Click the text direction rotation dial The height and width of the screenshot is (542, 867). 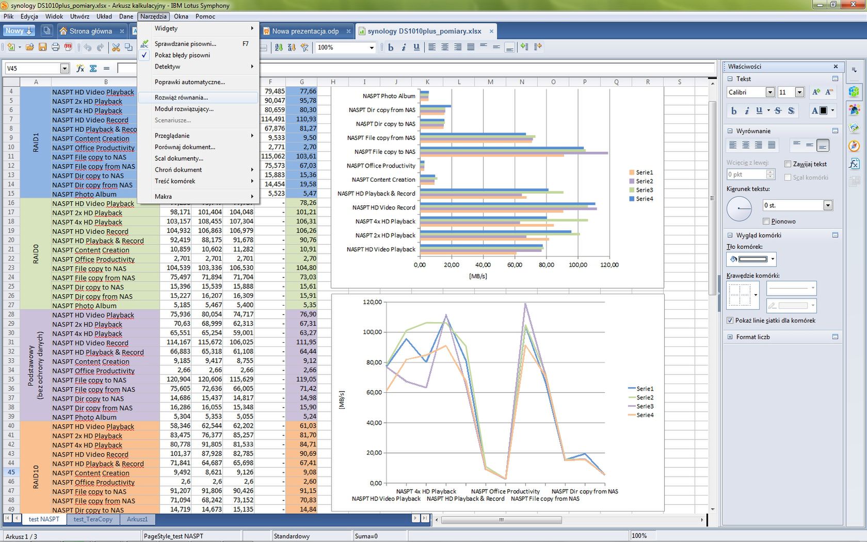740,209
